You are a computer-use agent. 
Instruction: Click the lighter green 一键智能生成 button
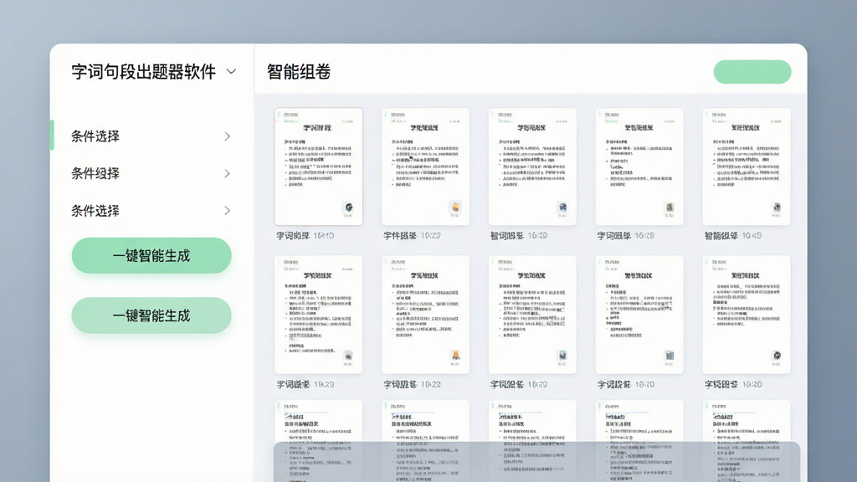click(x=151, y=315)
